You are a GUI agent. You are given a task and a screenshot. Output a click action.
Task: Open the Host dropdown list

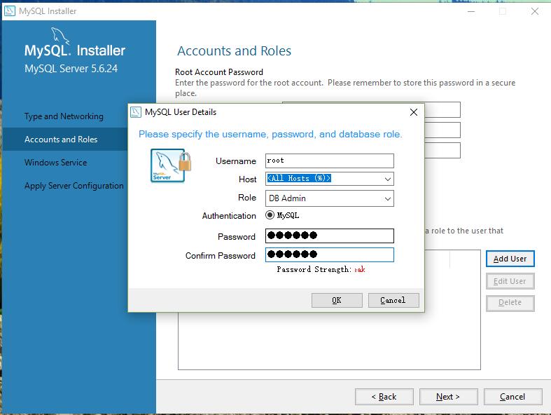[x=387, y=179]
